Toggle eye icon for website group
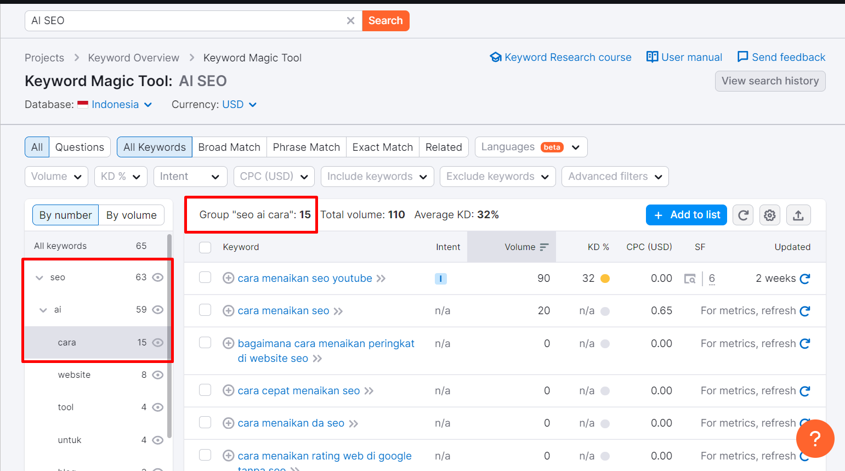The width and height of the screenshot is (845, 471). coord(158,375)
